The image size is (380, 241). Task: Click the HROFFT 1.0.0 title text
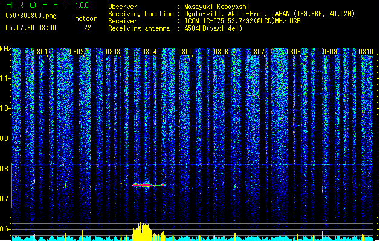point(48,5)
